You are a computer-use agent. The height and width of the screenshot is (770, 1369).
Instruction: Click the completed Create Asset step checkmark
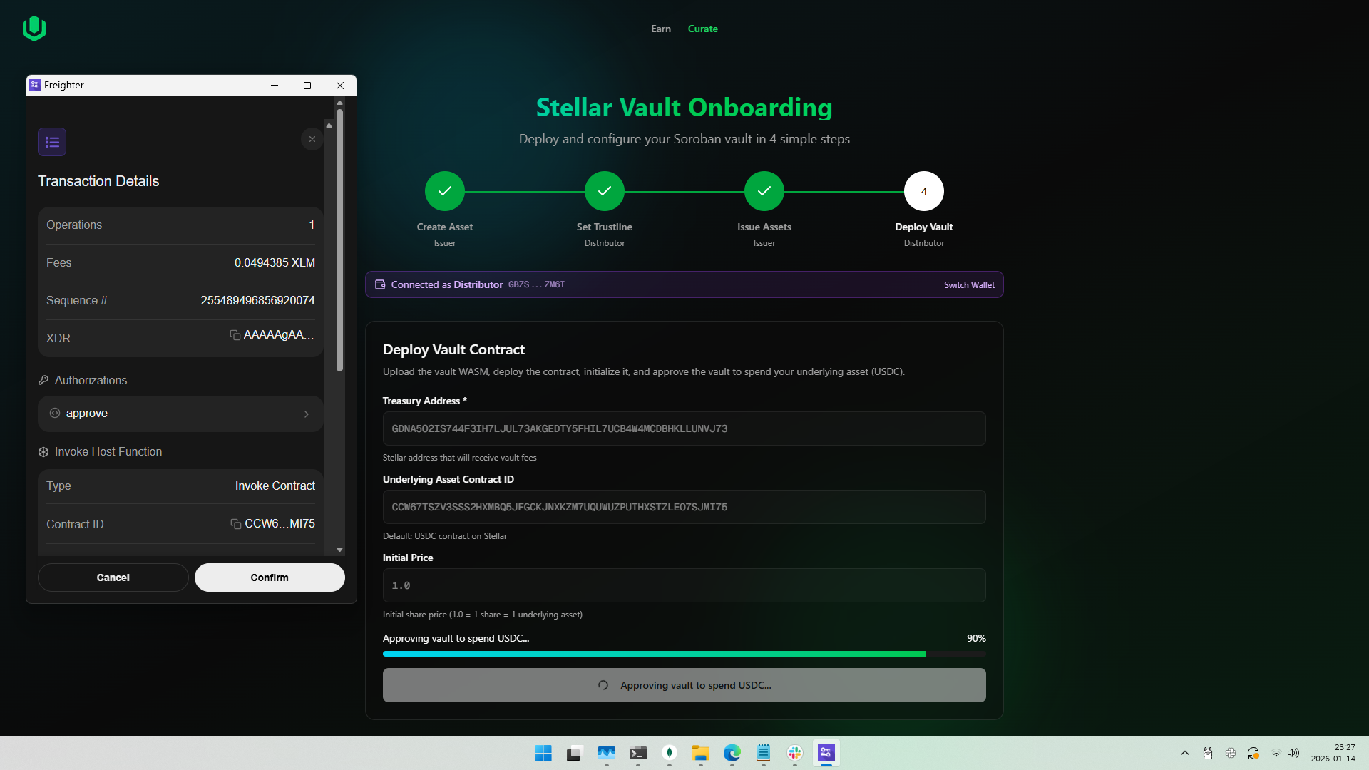445,191
